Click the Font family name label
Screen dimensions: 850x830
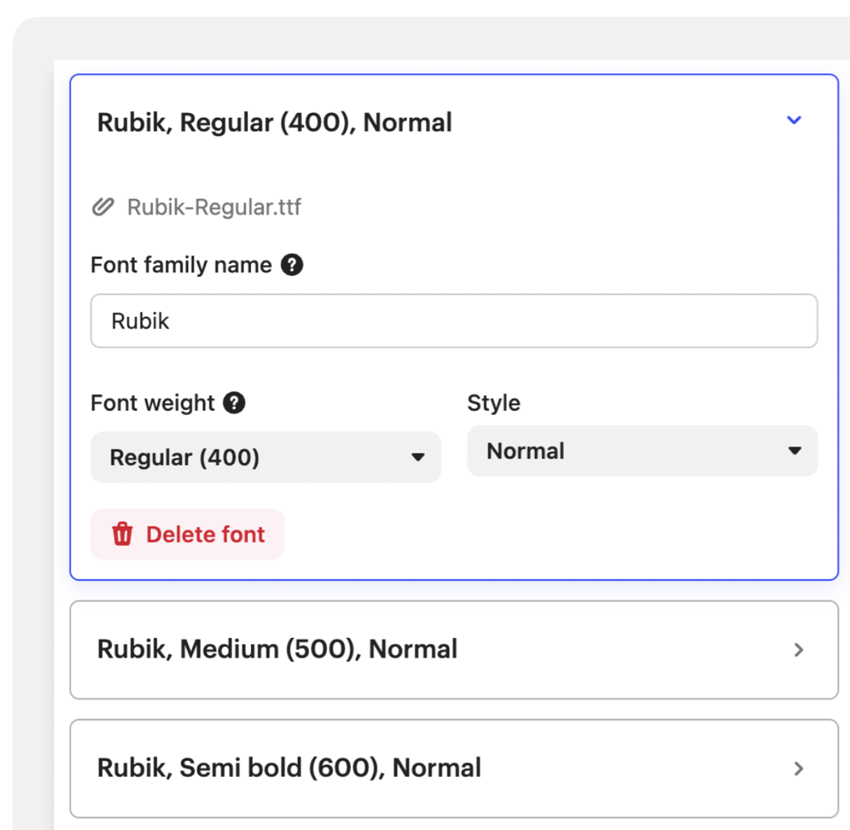point(181,265)
